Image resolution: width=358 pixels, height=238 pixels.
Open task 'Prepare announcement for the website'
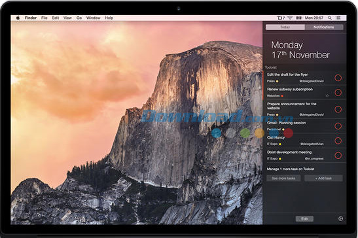click(x=292, y=106)
